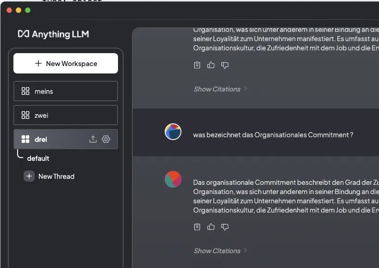Click the plus icon in the New Workspace button

tap(38, 63)
